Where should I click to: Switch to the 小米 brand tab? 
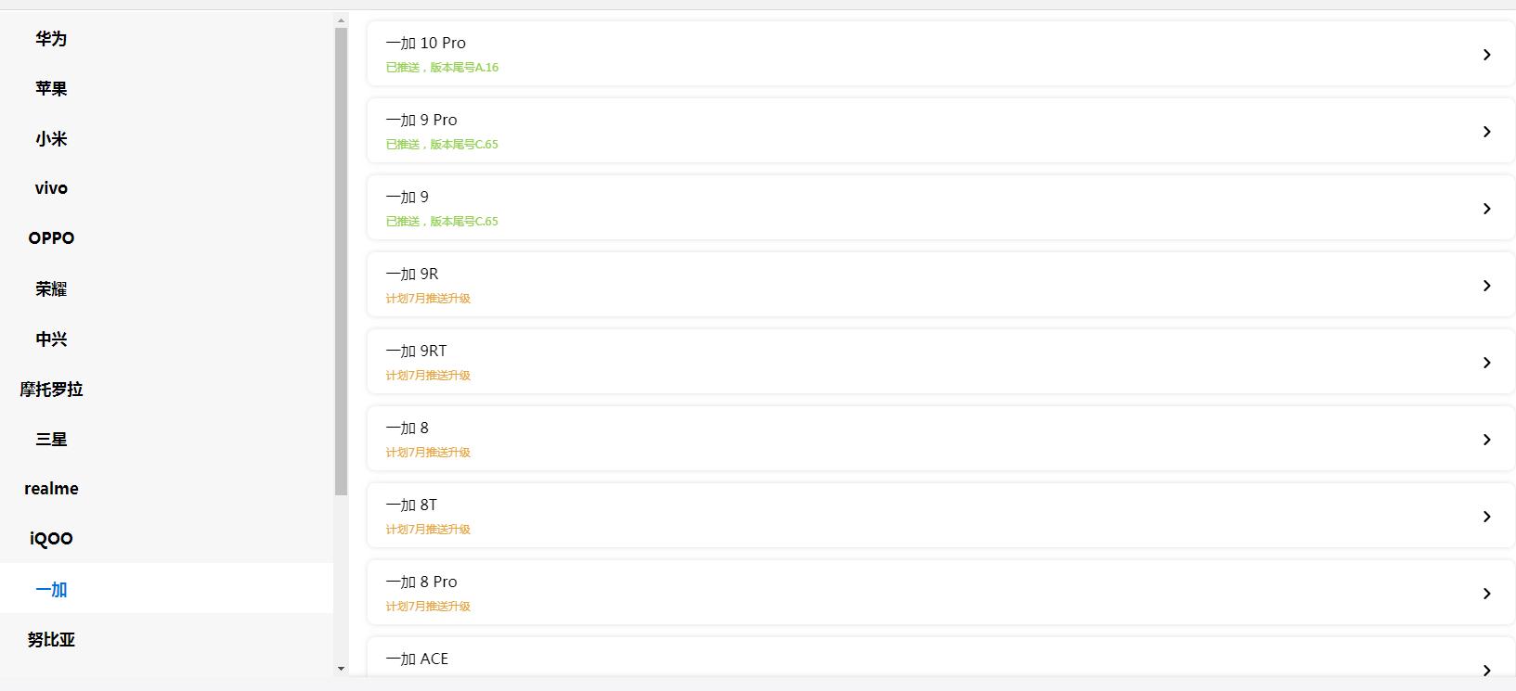click(51, 139)
